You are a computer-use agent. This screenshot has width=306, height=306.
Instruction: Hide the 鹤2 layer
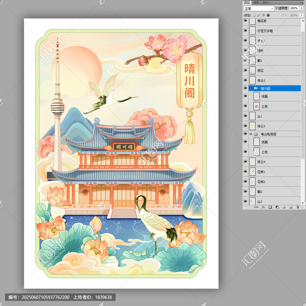tap(245, 192)
